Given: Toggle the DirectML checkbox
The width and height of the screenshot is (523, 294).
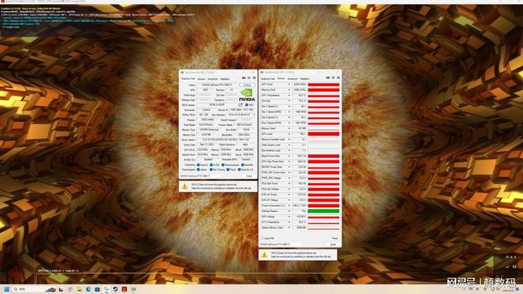Looking at the screenshot, I should pyautogui.click(x=242, y=165).
